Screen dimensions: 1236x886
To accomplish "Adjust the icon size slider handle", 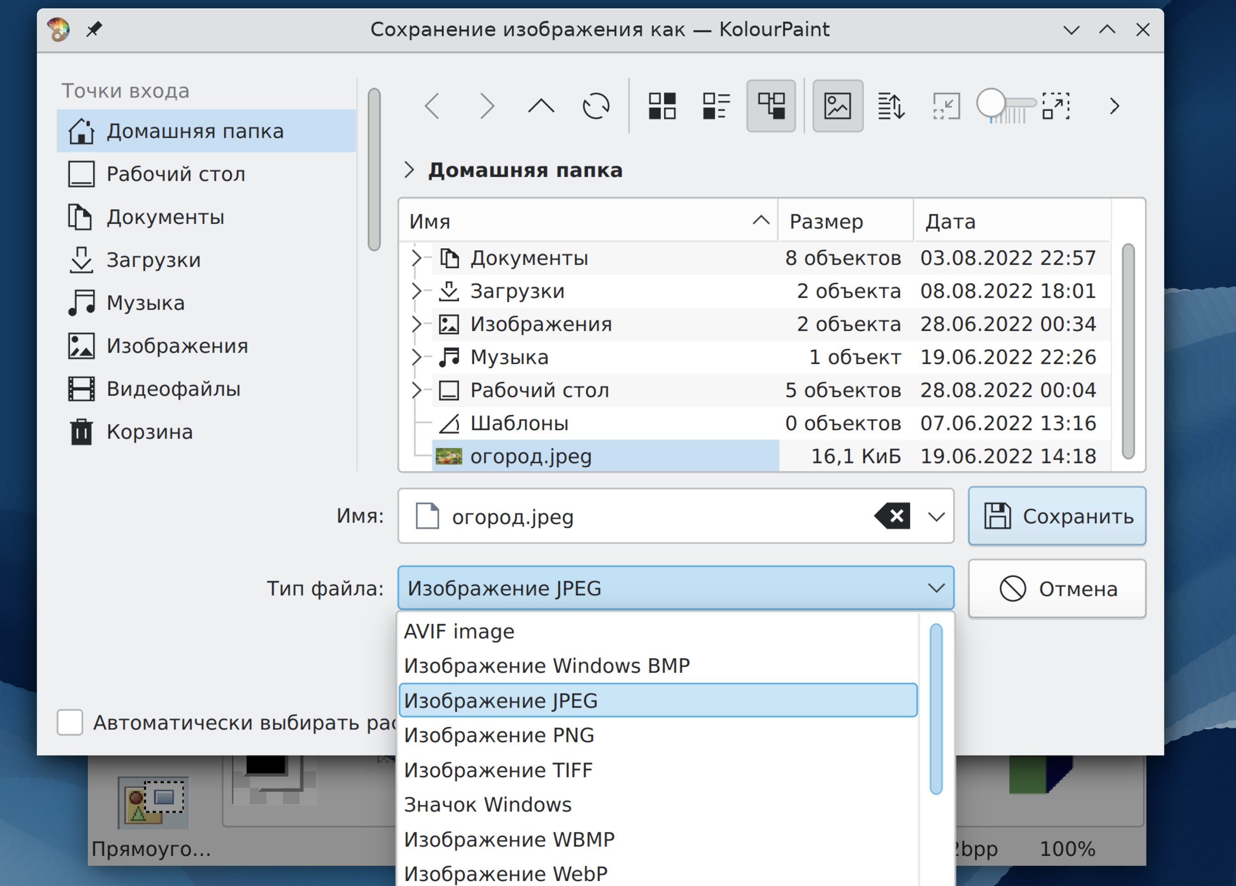I will [991, 102].
